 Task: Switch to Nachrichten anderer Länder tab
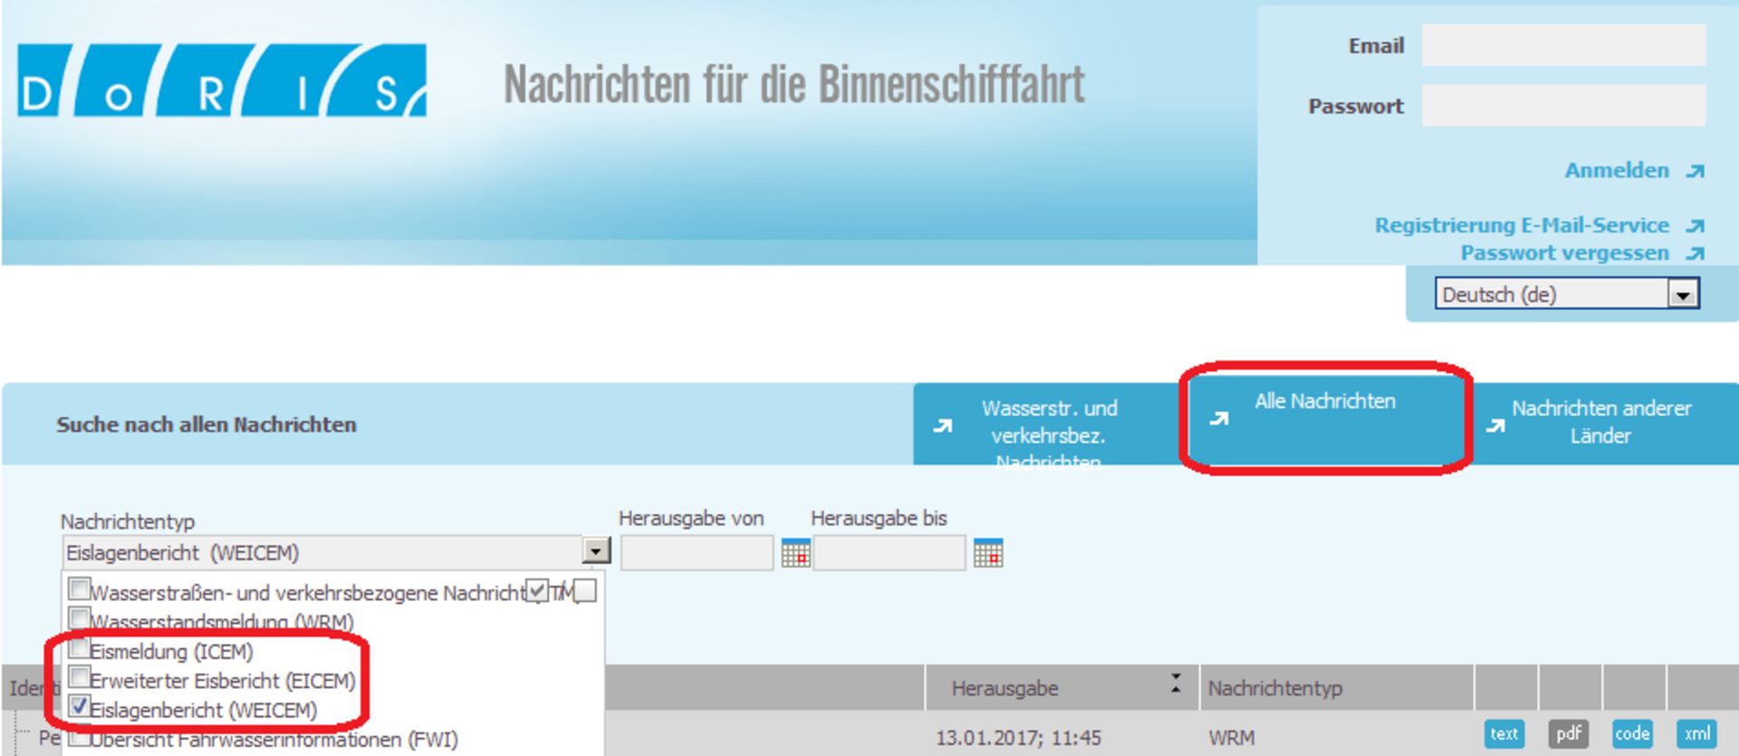pyautogui.click(x=1601, y=423)
